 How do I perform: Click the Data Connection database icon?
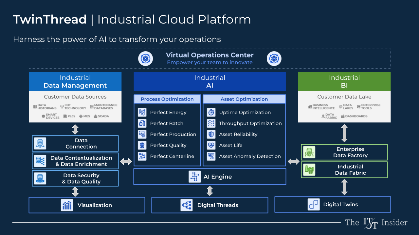pos(40,143)
